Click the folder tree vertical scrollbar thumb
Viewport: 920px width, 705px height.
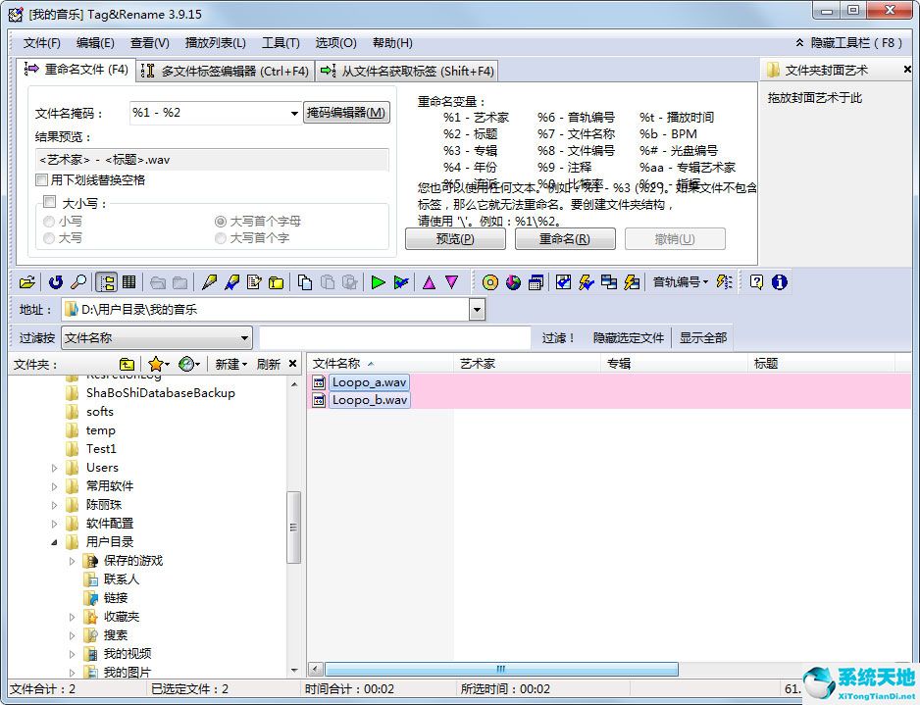[x=293, y=528]
